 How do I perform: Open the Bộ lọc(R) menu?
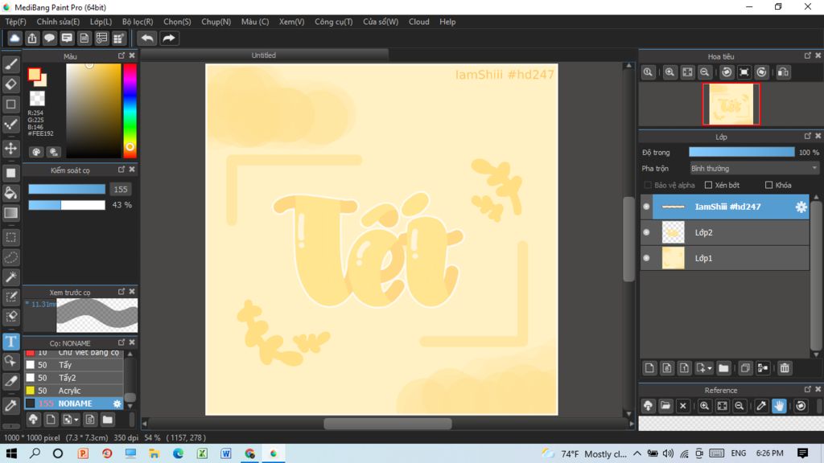pos(137,22)
